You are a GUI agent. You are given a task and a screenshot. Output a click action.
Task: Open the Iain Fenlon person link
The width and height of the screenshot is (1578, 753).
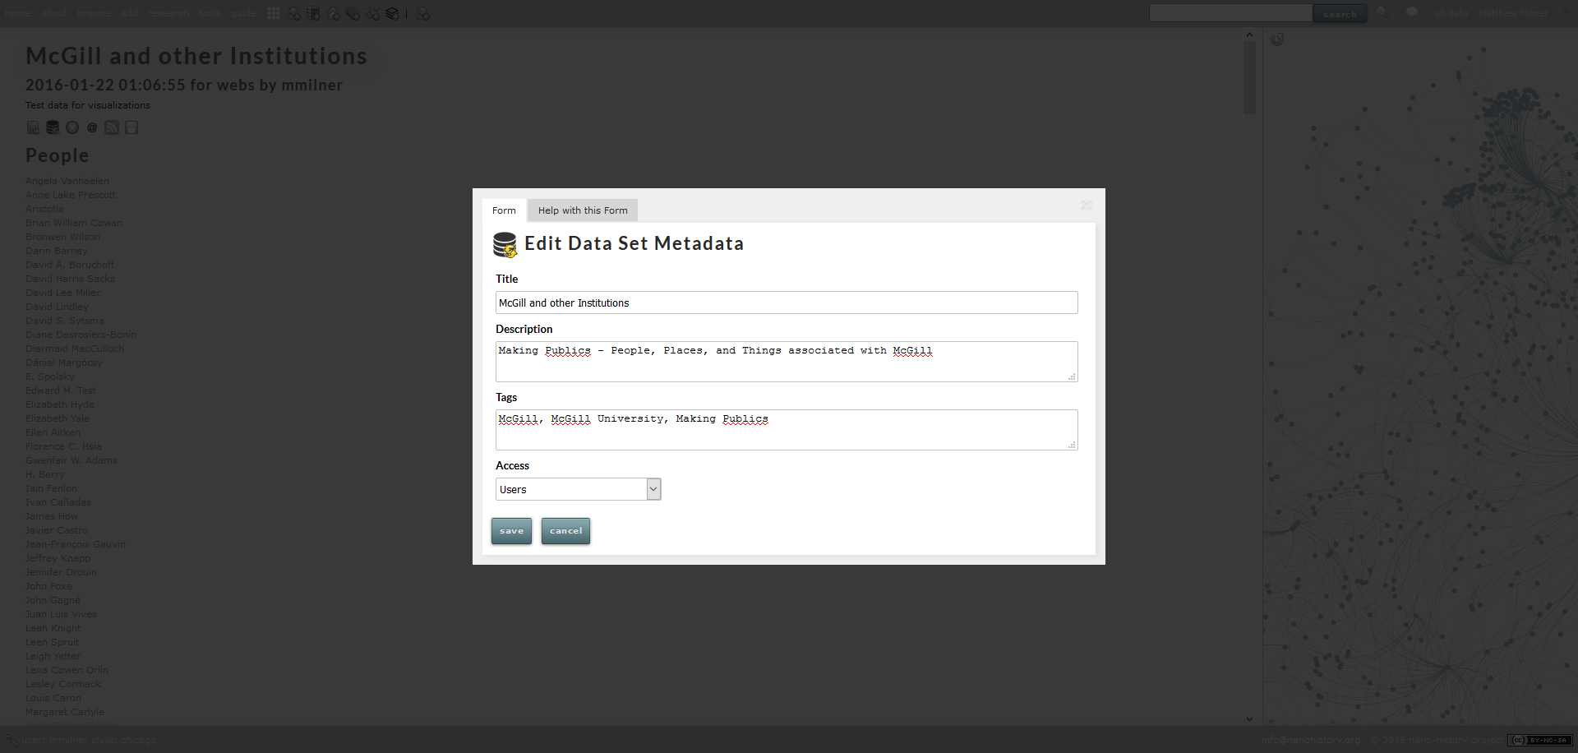coord(51,488)
